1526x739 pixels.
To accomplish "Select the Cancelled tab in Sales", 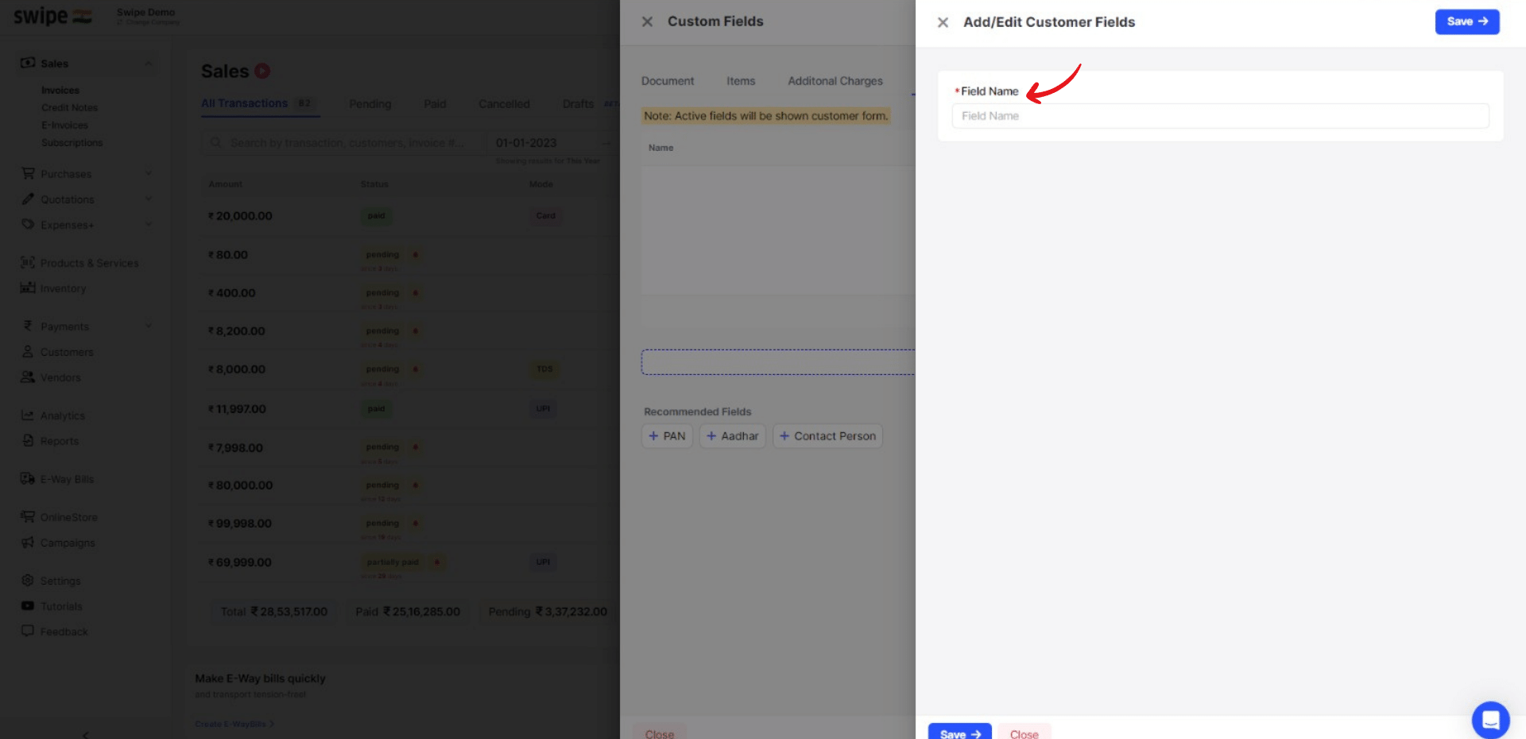I will pos(504,104).
